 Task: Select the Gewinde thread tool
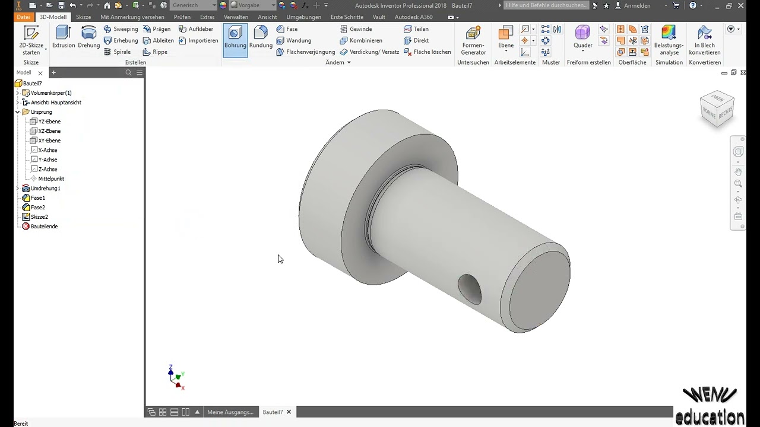356,29
